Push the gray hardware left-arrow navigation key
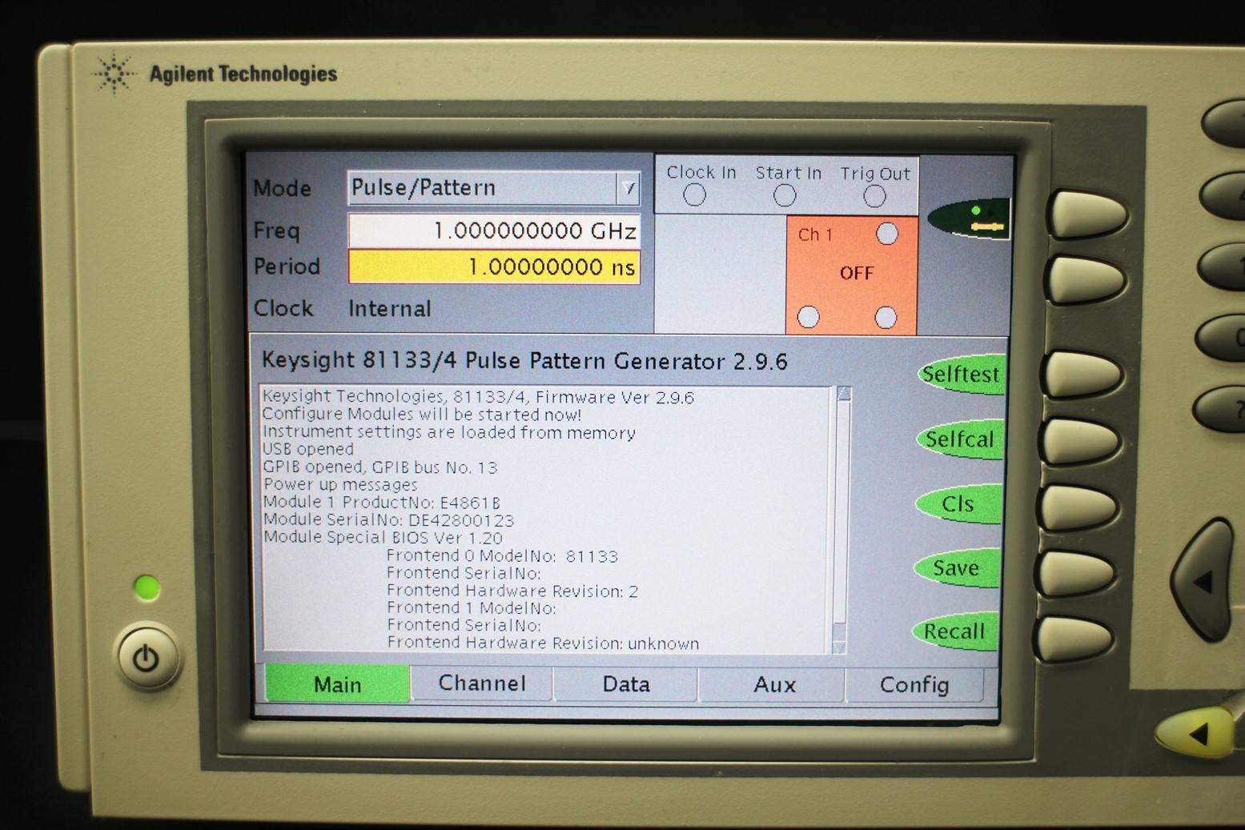The height and width of the screenshot is (830, 1245). (x=1201, y=580)
